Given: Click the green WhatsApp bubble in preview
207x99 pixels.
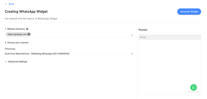Looking at the screenshot, I should tap(194, 87).
